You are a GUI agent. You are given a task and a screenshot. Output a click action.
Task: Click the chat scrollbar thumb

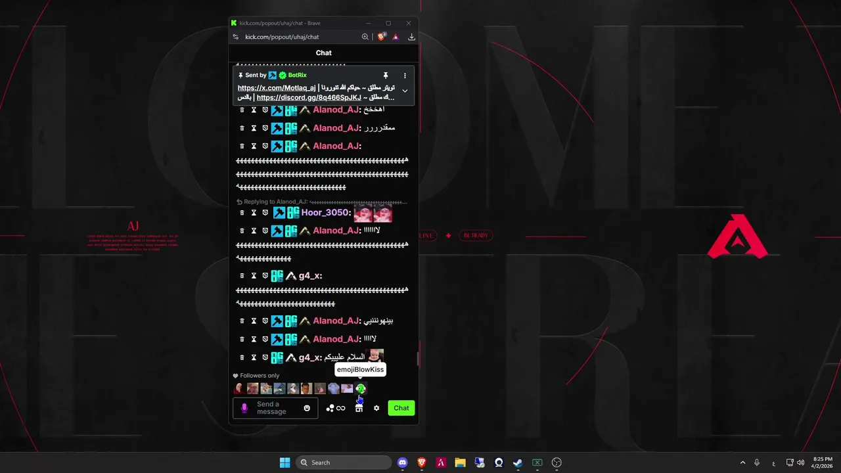coord(417,359)
